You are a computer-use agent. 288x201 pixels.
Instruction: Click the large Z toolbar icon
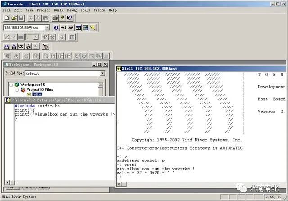(x=7, y=37)
